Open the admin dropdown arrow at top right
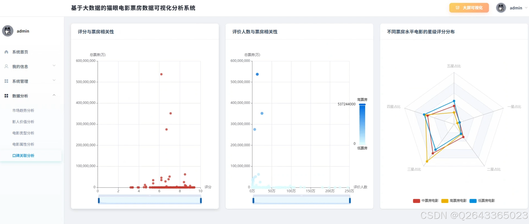 [526, 8]
